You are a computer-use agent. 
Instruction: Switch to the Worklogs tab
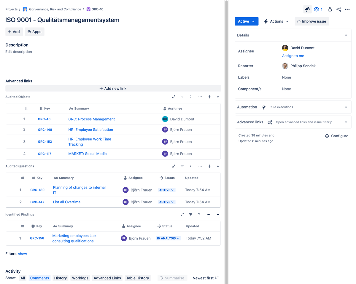click(80, 278)
